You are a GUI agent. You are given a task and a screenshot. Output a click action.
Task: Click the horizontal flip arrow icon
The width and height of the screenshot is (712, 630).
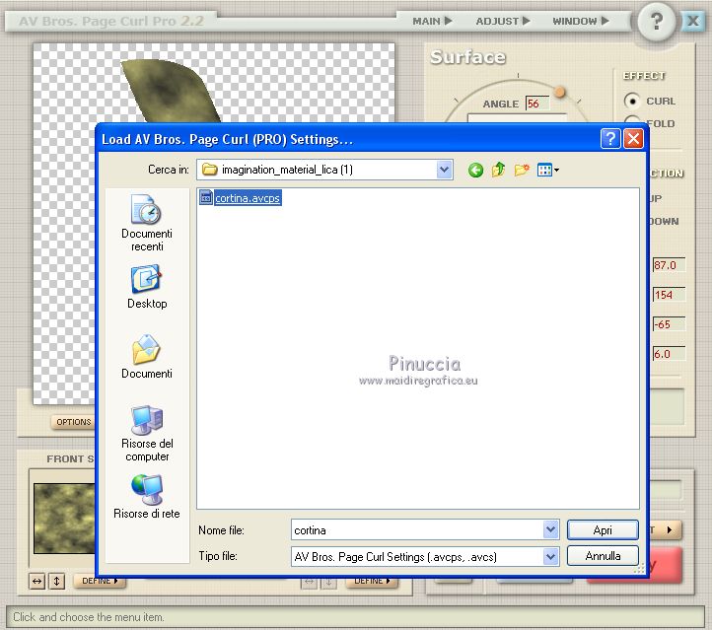coord(36,581)
